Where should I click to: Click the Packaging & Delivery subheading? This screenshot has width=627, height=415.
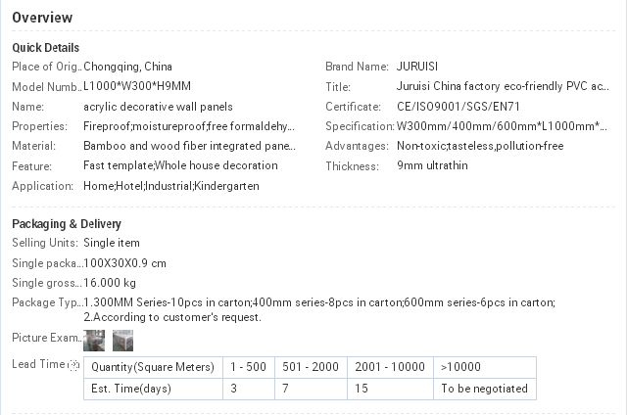pyautogui.click(x=66, y=224)
